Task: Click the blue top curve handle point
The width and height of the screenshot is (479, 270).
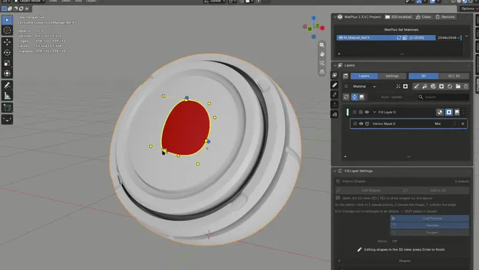Action: click(187, 98)
